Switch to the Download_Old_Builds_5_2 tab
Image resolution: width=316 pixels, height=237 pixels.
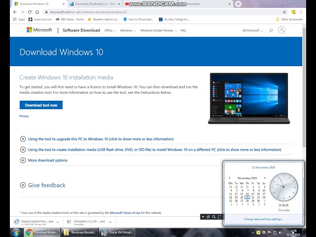[95, 4]
